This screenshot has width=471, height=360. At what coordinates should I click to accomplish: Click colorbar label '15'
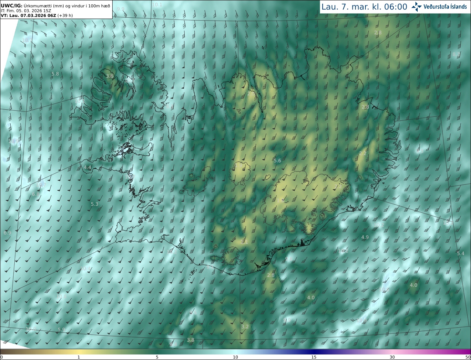pyautogui.click(x=314, y=357)
